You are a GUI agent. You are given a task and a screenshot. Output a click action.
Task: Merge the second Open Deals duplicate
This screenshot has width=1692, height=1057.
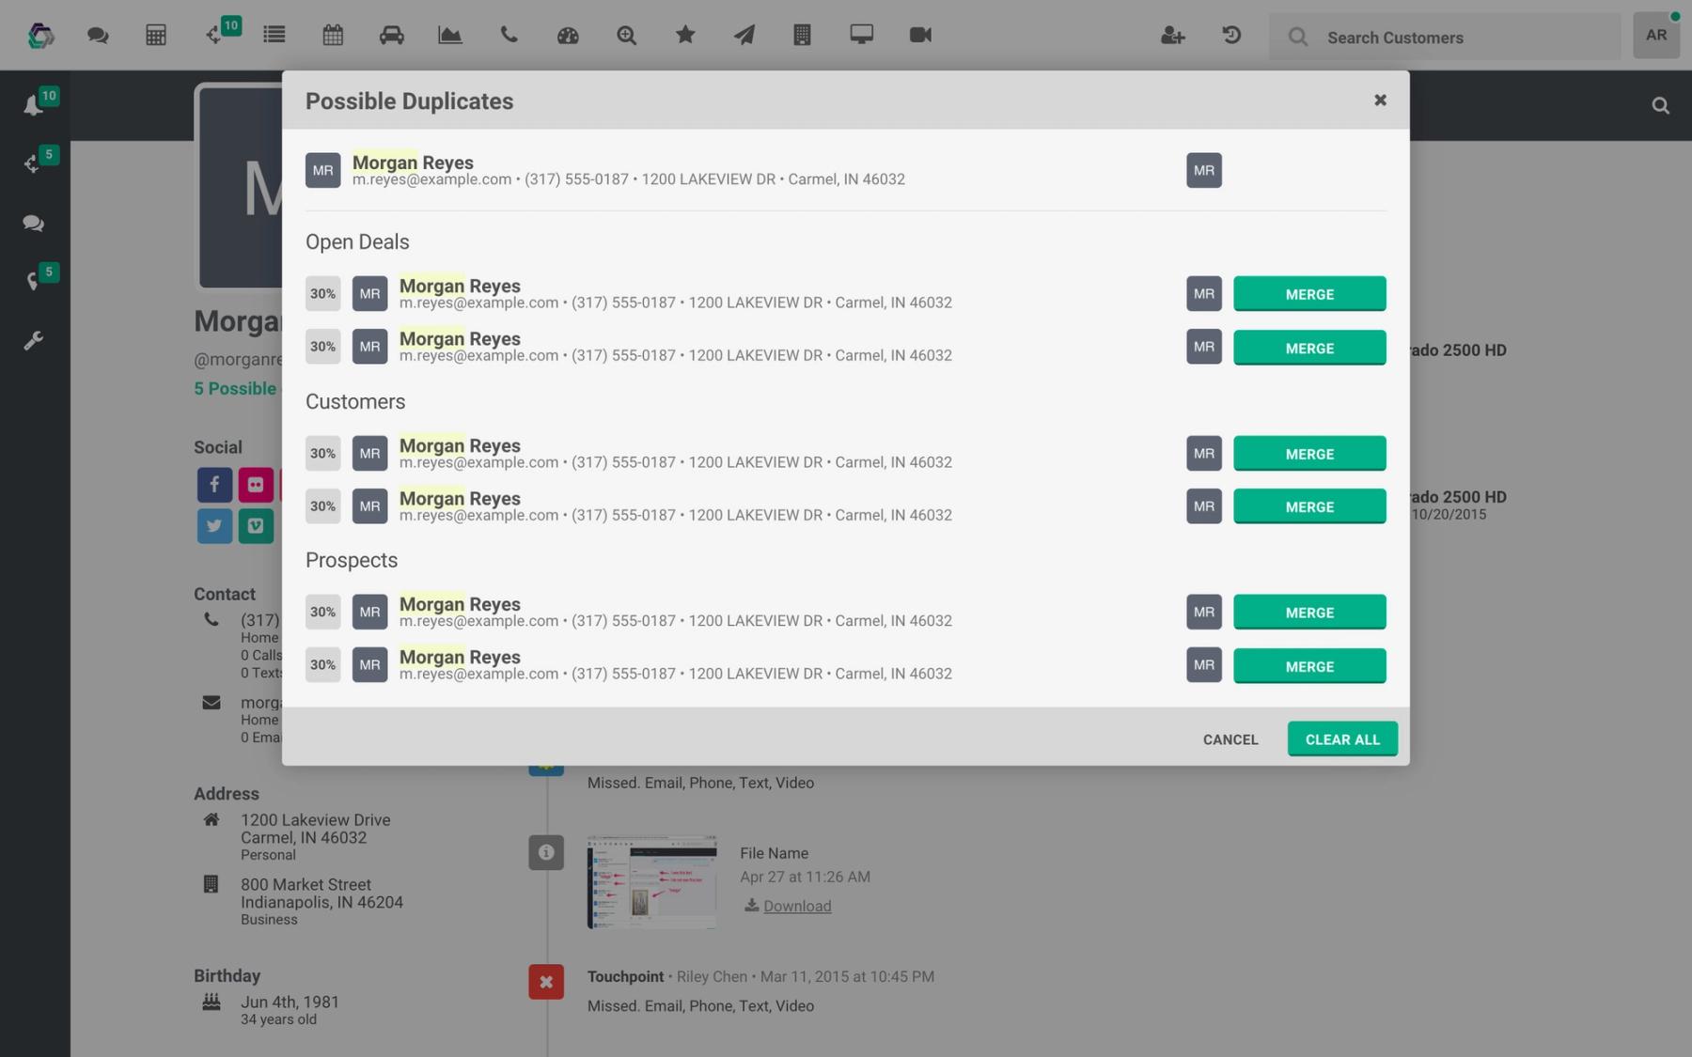click(1309, 348)
